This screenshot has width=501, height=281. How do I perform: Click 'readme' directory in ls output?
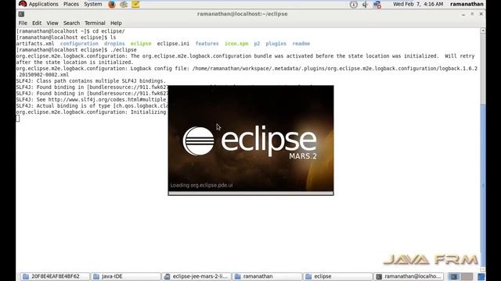click(x=301, y=44)
